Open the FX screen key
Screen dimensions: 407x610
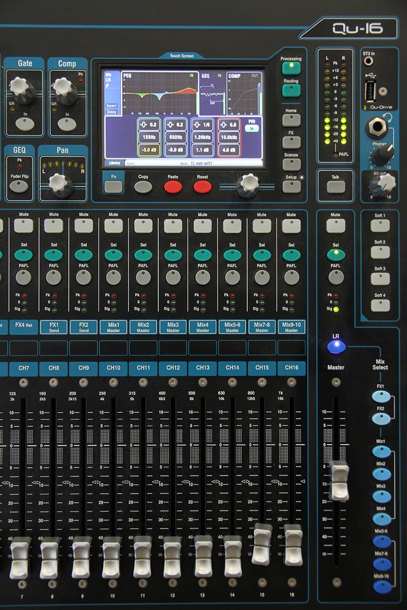[x=292, y=142]
